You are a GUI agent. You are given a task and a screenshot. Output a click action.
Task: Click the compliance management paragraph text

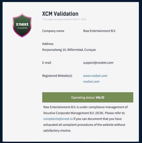click(x=86, y=119)
